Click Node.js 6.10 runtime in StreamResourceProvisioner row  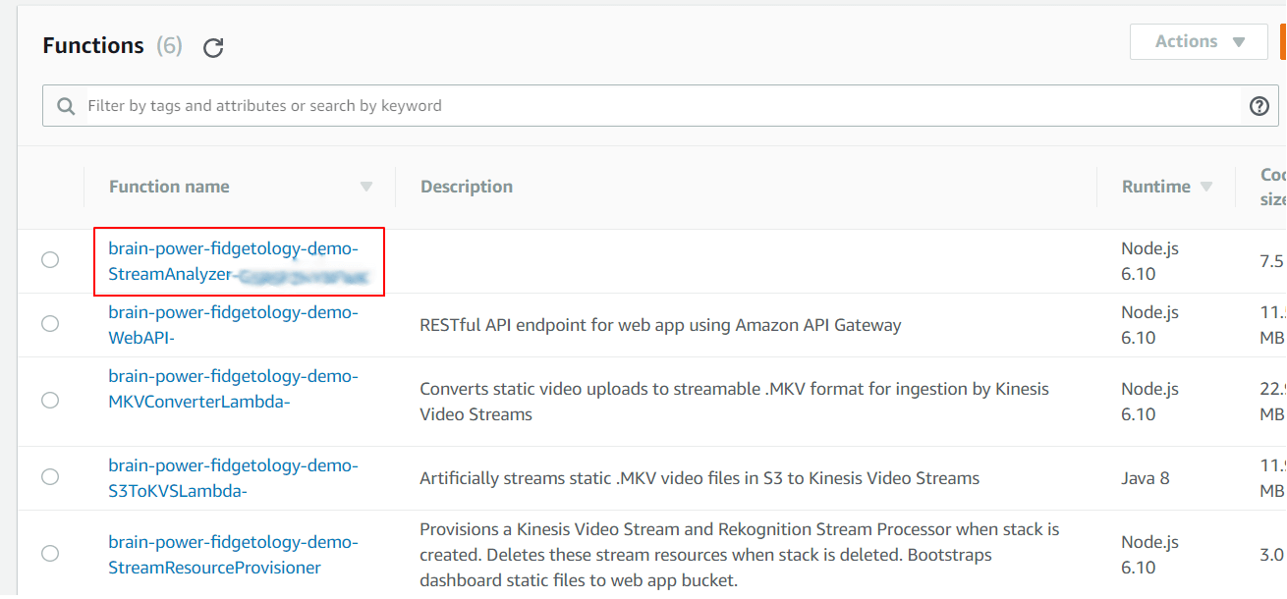click(x=1149, y=555)
